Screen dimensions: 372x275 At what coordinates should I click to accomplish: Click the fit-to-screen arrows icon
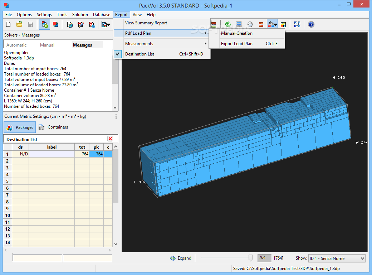point(297,24)
